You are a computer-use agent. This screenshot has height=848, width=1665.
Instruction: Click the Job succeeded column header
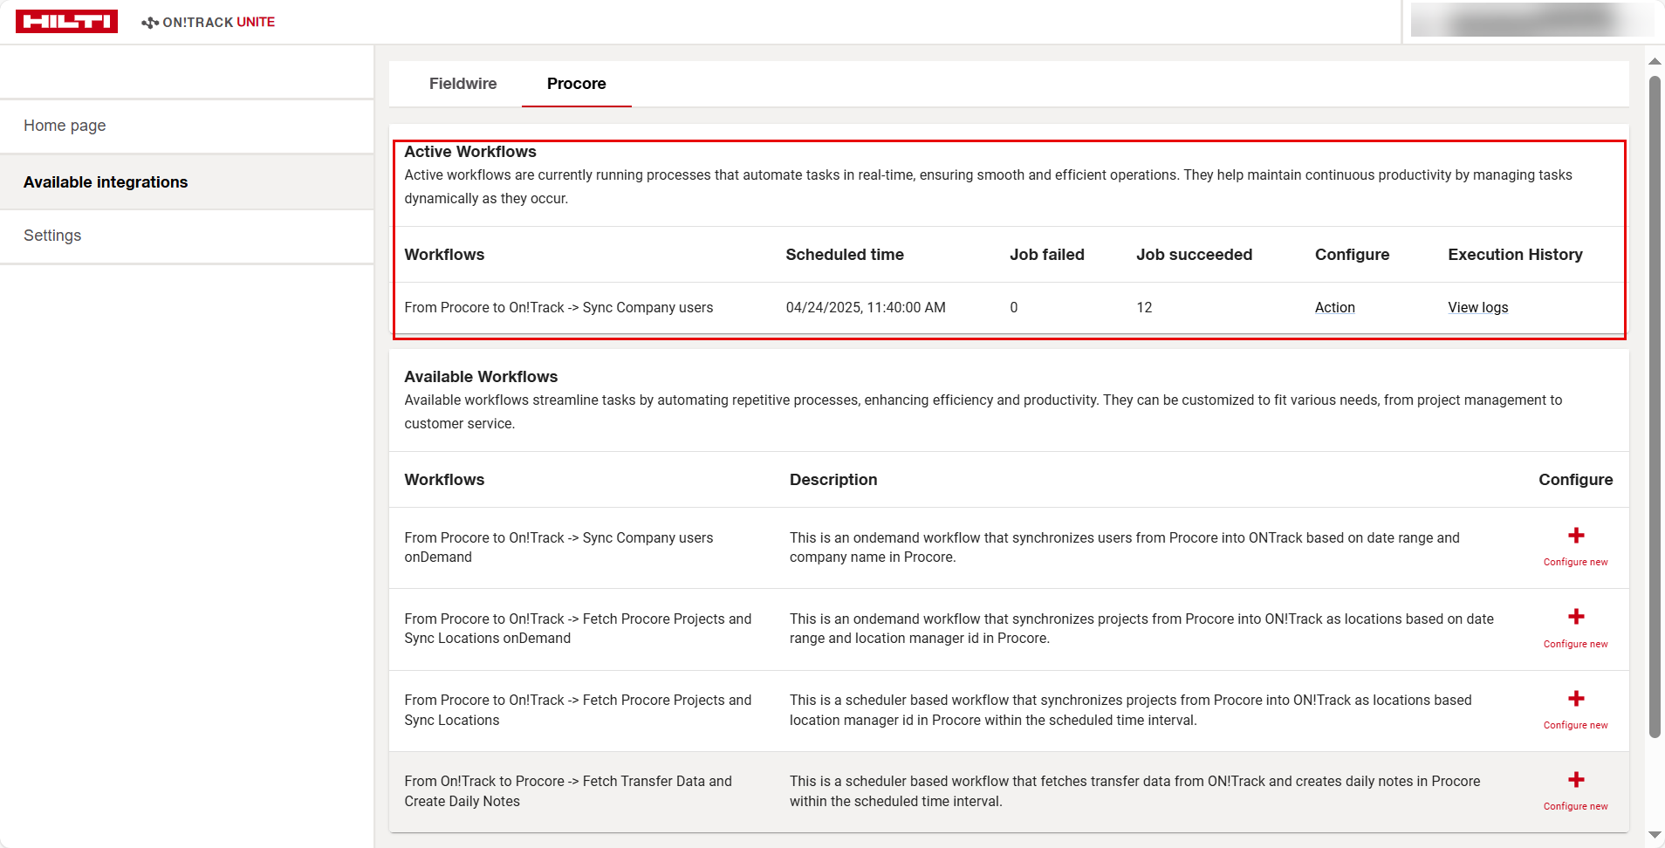point(1194,255)
